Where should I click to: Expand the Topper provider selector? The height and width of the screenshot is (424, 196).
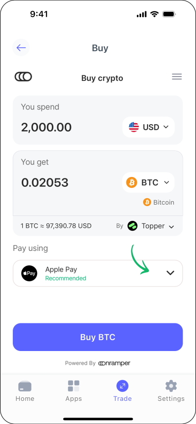[151, 226]
